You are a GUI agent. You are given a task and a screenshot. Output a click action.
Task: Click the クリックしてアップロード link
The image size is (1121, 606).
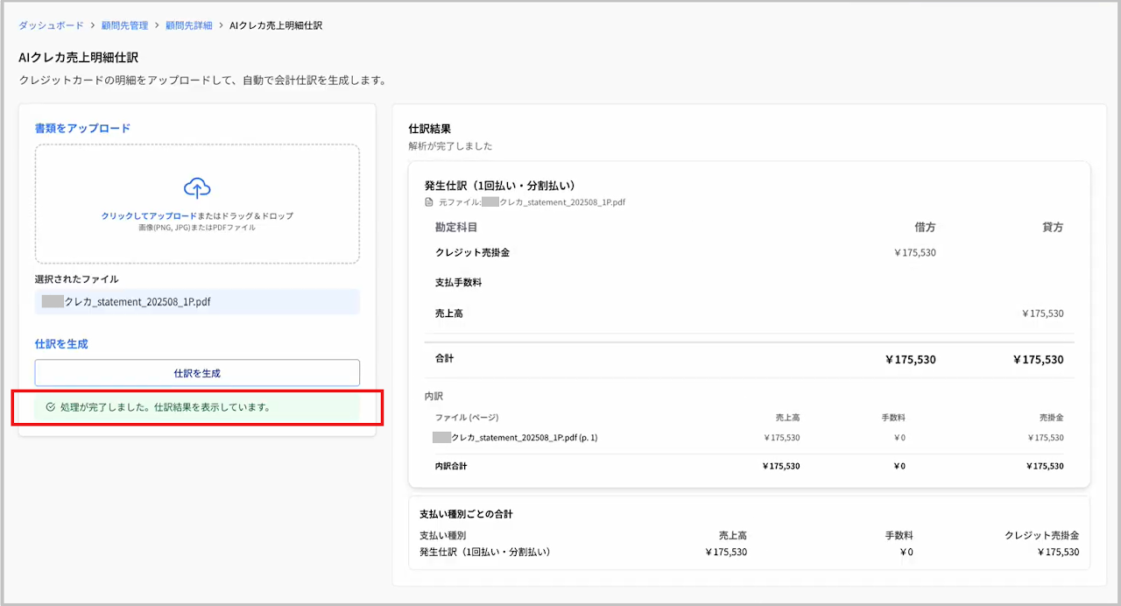point(149,215)
